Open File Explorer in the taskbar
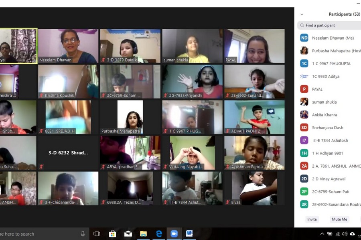Viewport: 361px width, 240px height. tap(143, 234)
